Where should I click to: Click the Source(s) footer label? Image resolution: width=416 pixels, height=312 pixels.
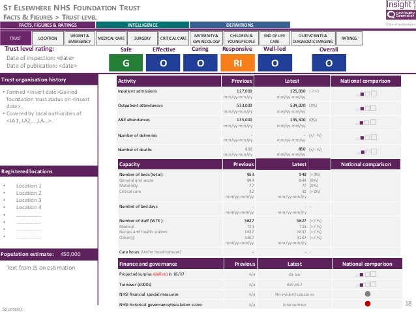click(13, 309)
